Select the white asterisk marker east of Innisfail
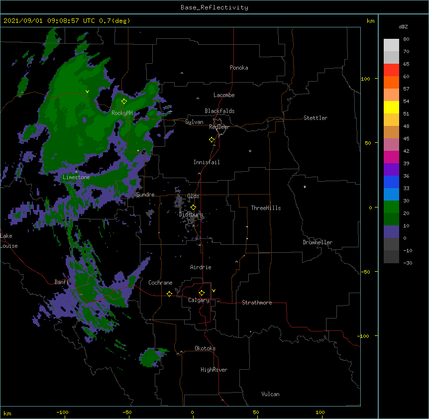 250,151
